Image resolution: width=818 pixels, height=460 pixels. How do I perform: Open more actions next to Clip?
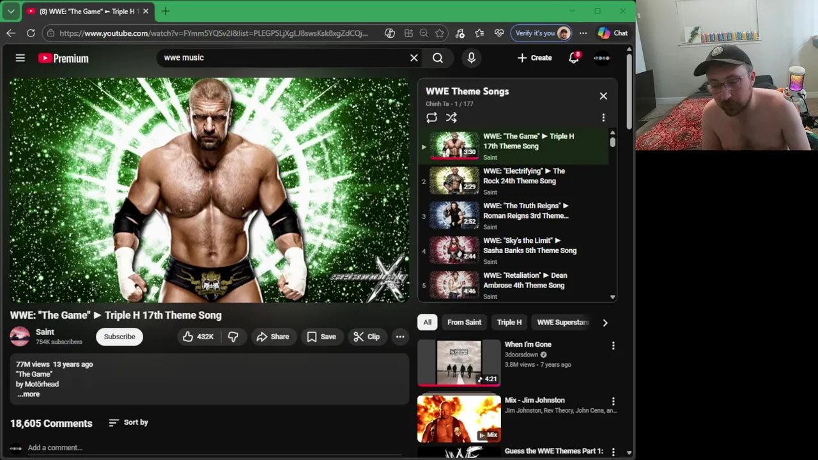(400, 337)
